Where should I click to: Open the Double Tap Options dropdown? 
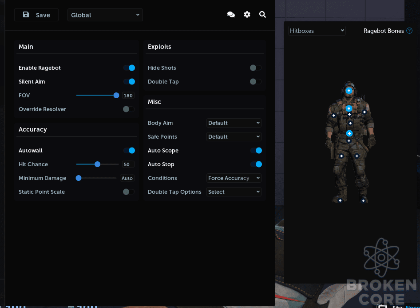tap(234, 192)
